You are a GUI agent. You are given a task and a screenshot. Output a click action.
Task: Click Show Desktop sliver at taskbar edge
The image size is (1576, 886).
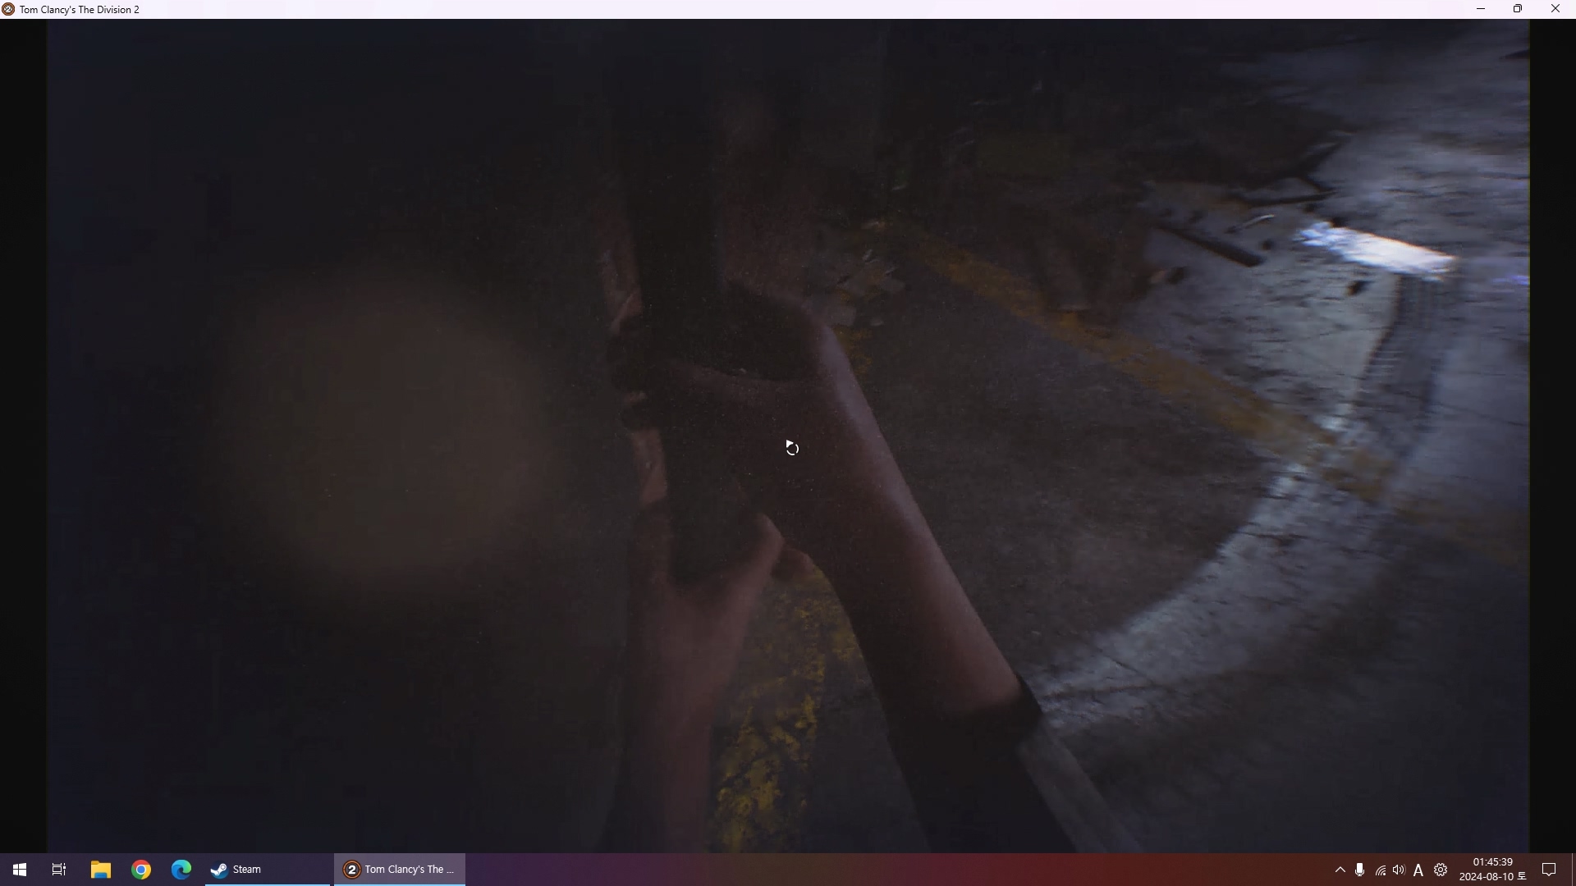pyautogui.click(x=1573, y=870)
